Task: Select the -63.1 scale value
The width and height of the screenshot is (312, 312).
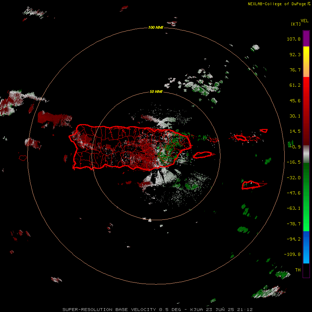Action: 294,208
